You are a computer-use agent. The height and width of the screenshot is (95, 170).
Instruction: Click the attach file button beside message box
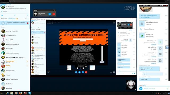pos(141,89)
